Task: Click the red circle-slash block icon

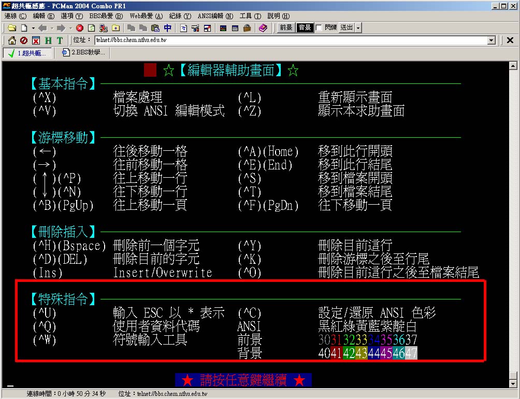Action: tap(24, 40)
